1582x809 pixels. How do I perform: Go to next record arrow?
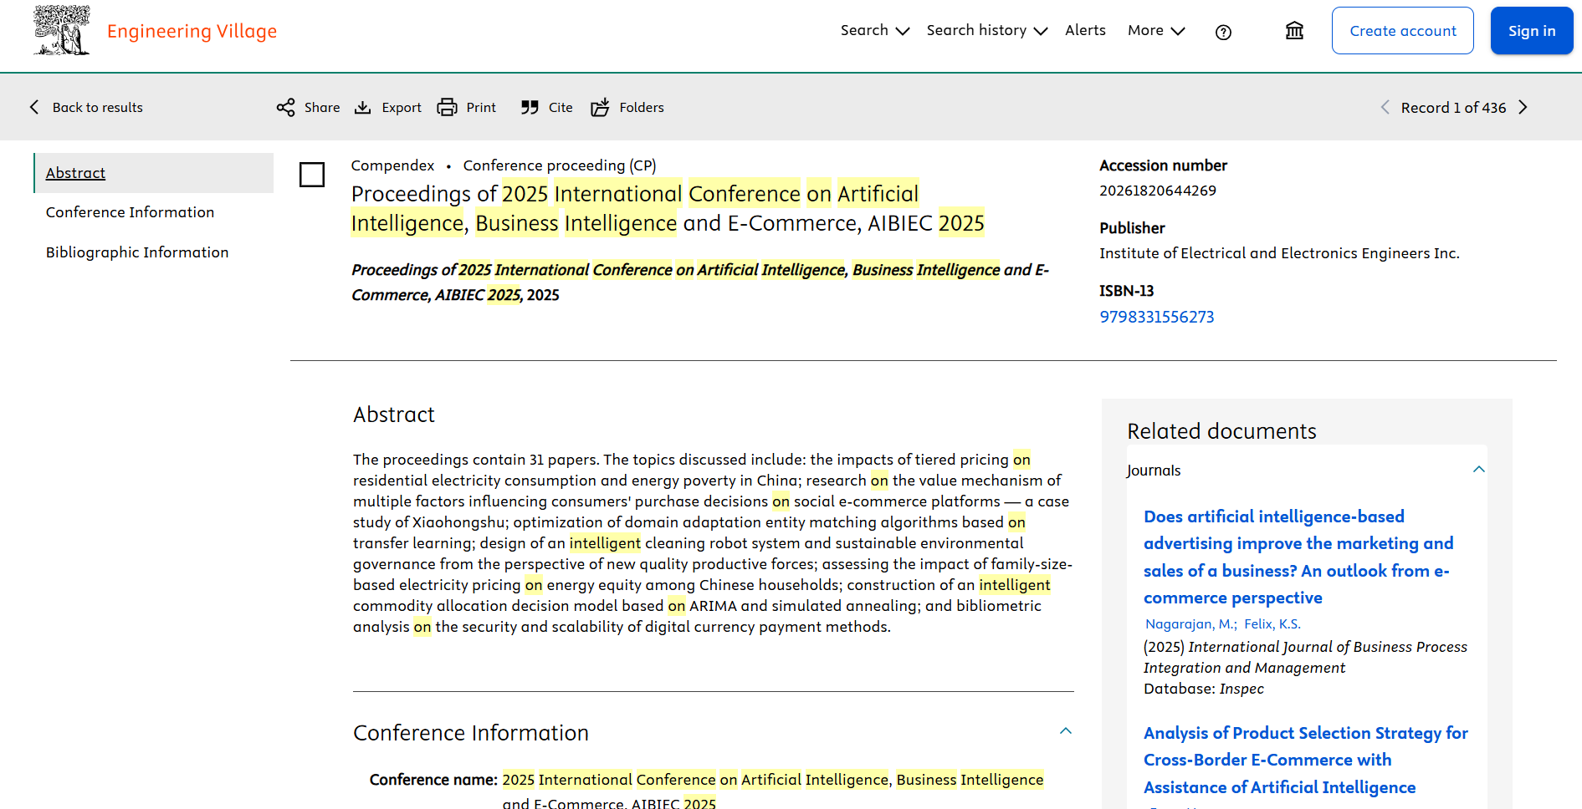1523,107
